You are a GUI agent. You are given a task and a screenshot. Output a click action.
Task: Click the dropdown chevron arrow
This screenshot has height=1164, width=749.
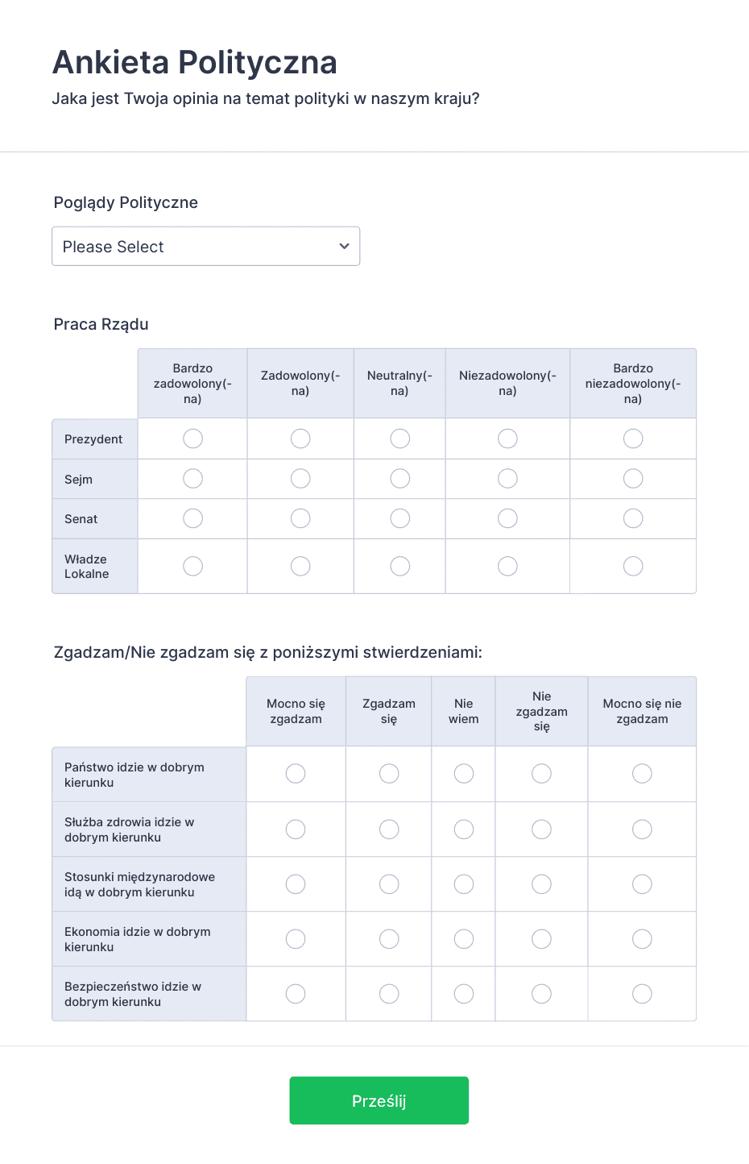point(344,246)
